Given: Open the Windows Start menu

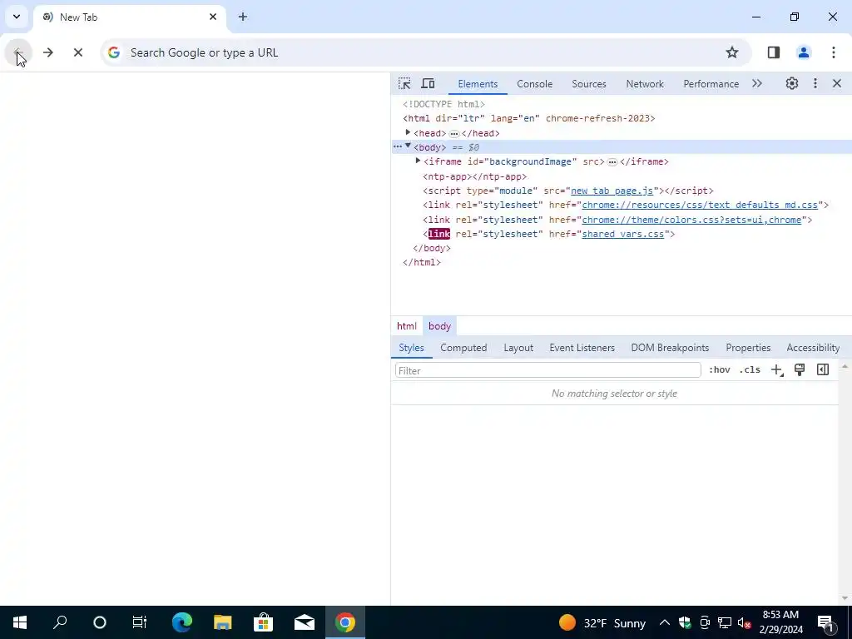Looking at the screenshot, I should point(20,622).
